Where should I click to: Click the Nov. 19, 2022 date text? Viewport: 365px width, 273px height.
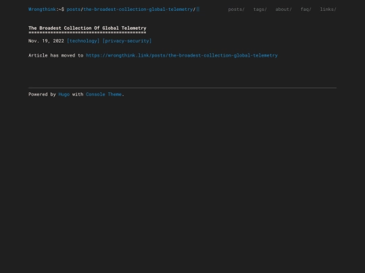[46, 41]
